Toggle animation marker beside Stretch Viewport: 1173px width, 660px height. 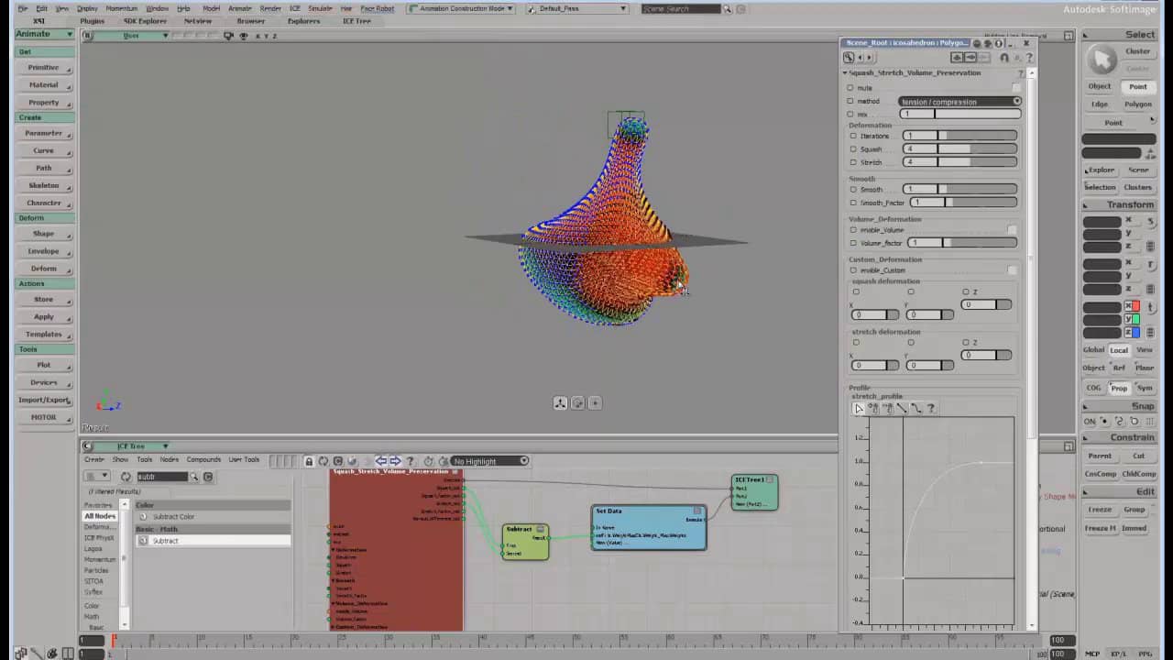853,162
